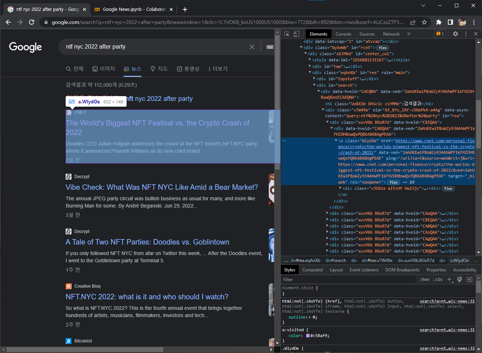Viewport: 482px width, 353px height.
Task: Toggle element state :hov
Action: point(425,279)
